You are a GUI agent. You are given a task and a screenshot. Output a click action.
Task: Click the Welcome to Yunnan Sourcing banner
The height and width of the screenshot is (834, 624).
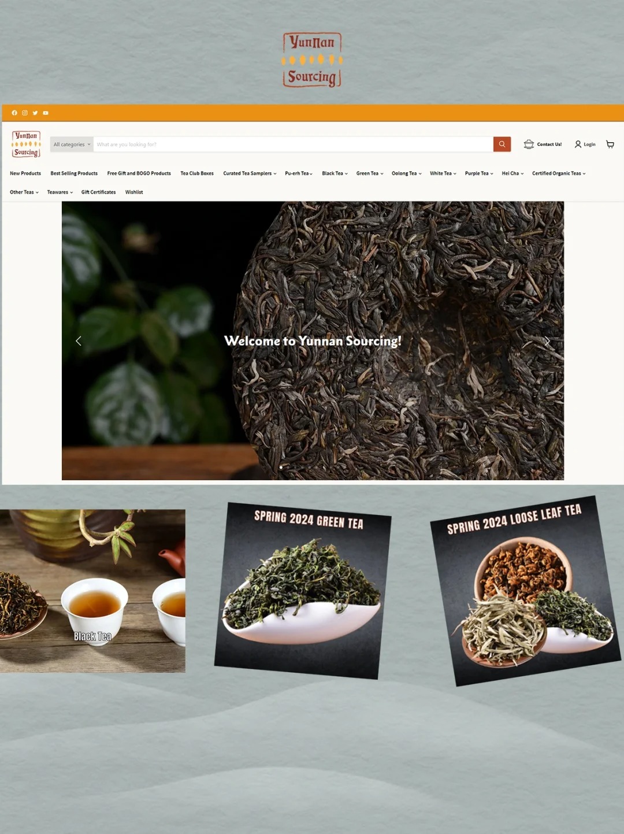313,341
